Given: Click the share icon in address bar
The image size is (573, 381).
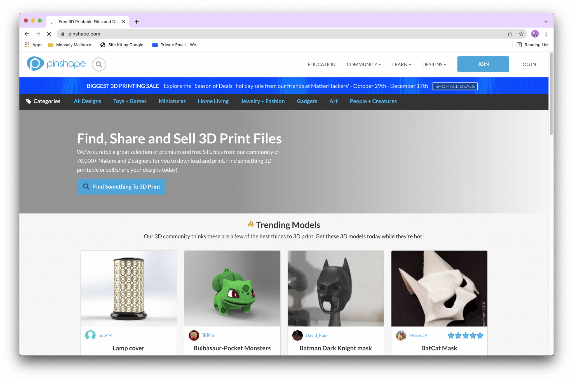Looking at the screenshot, I should pos(510,34).
